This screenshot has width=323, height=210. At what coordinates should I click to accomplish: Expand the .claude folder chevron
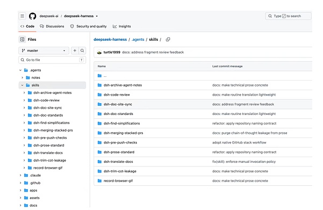20,175
